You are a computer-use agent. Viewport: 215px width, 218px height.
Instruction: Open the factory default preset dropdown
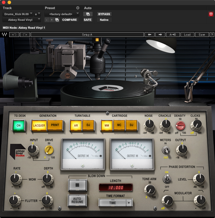62,14
